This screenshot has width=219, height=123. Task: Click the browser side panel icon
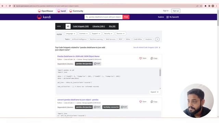[209, 6]
